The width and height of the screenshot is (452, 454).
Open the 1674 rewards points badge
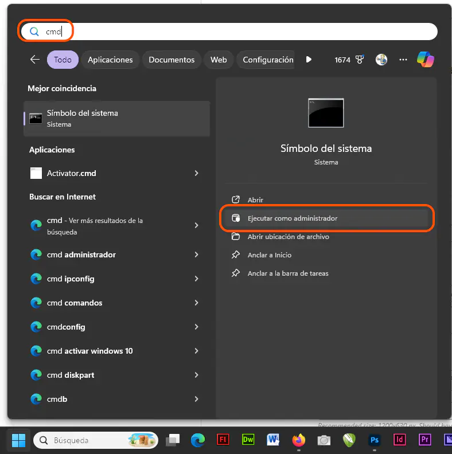(x=349, y=60)
